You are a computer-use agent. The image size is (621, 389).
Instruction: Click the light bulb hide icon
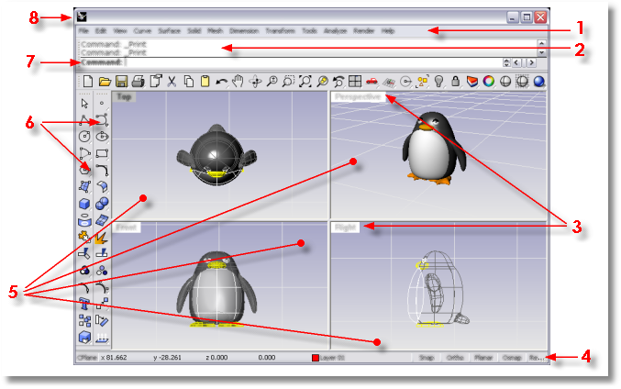(438, 82)
